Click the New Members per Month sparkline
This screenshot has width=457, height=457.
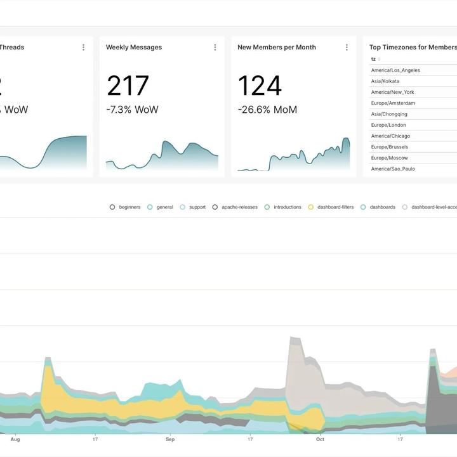294,155
